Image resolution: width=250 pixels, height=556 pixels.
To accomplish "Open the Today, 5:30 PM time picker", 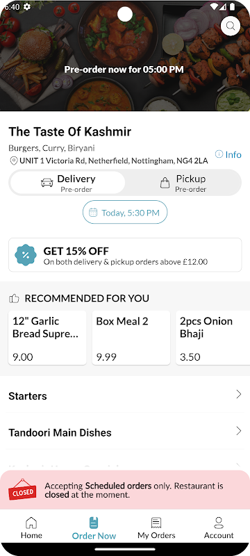I will (x=125, y=212).
